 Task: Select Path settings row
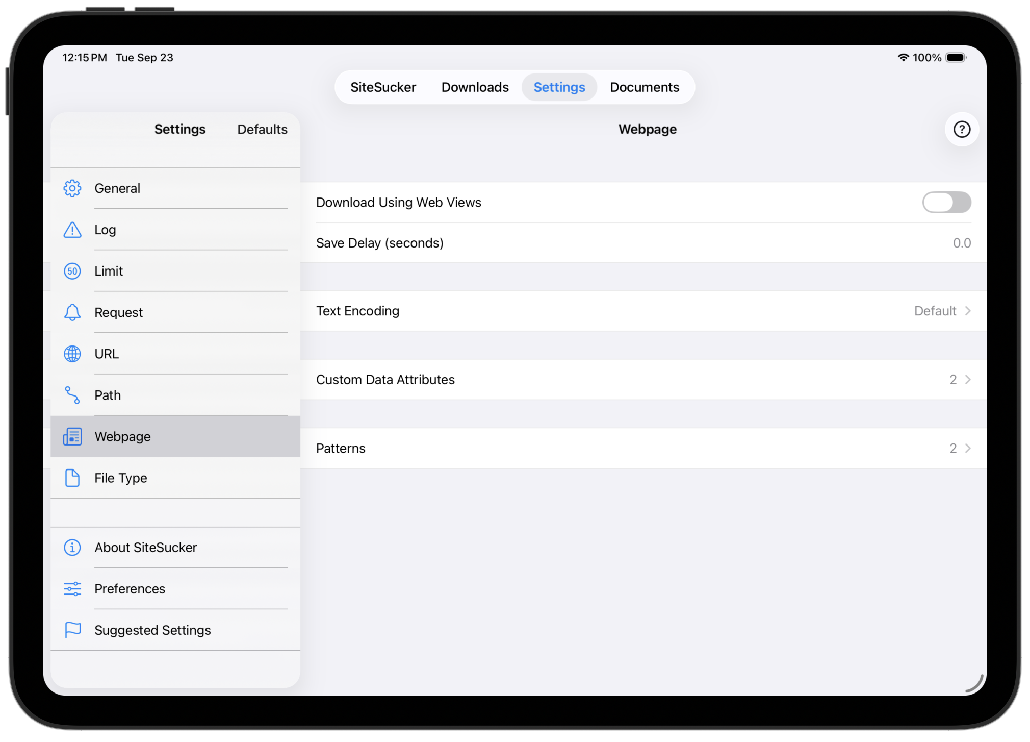tap(175, 395)
